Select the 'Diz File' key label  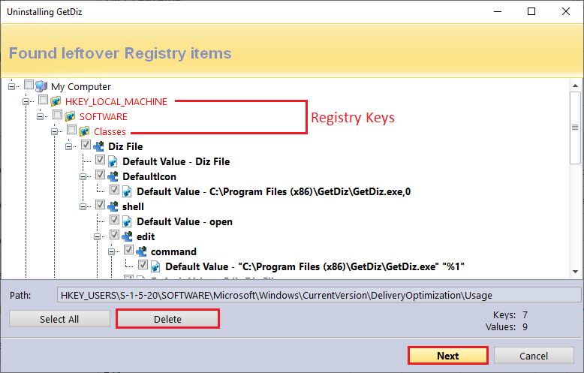125,146
